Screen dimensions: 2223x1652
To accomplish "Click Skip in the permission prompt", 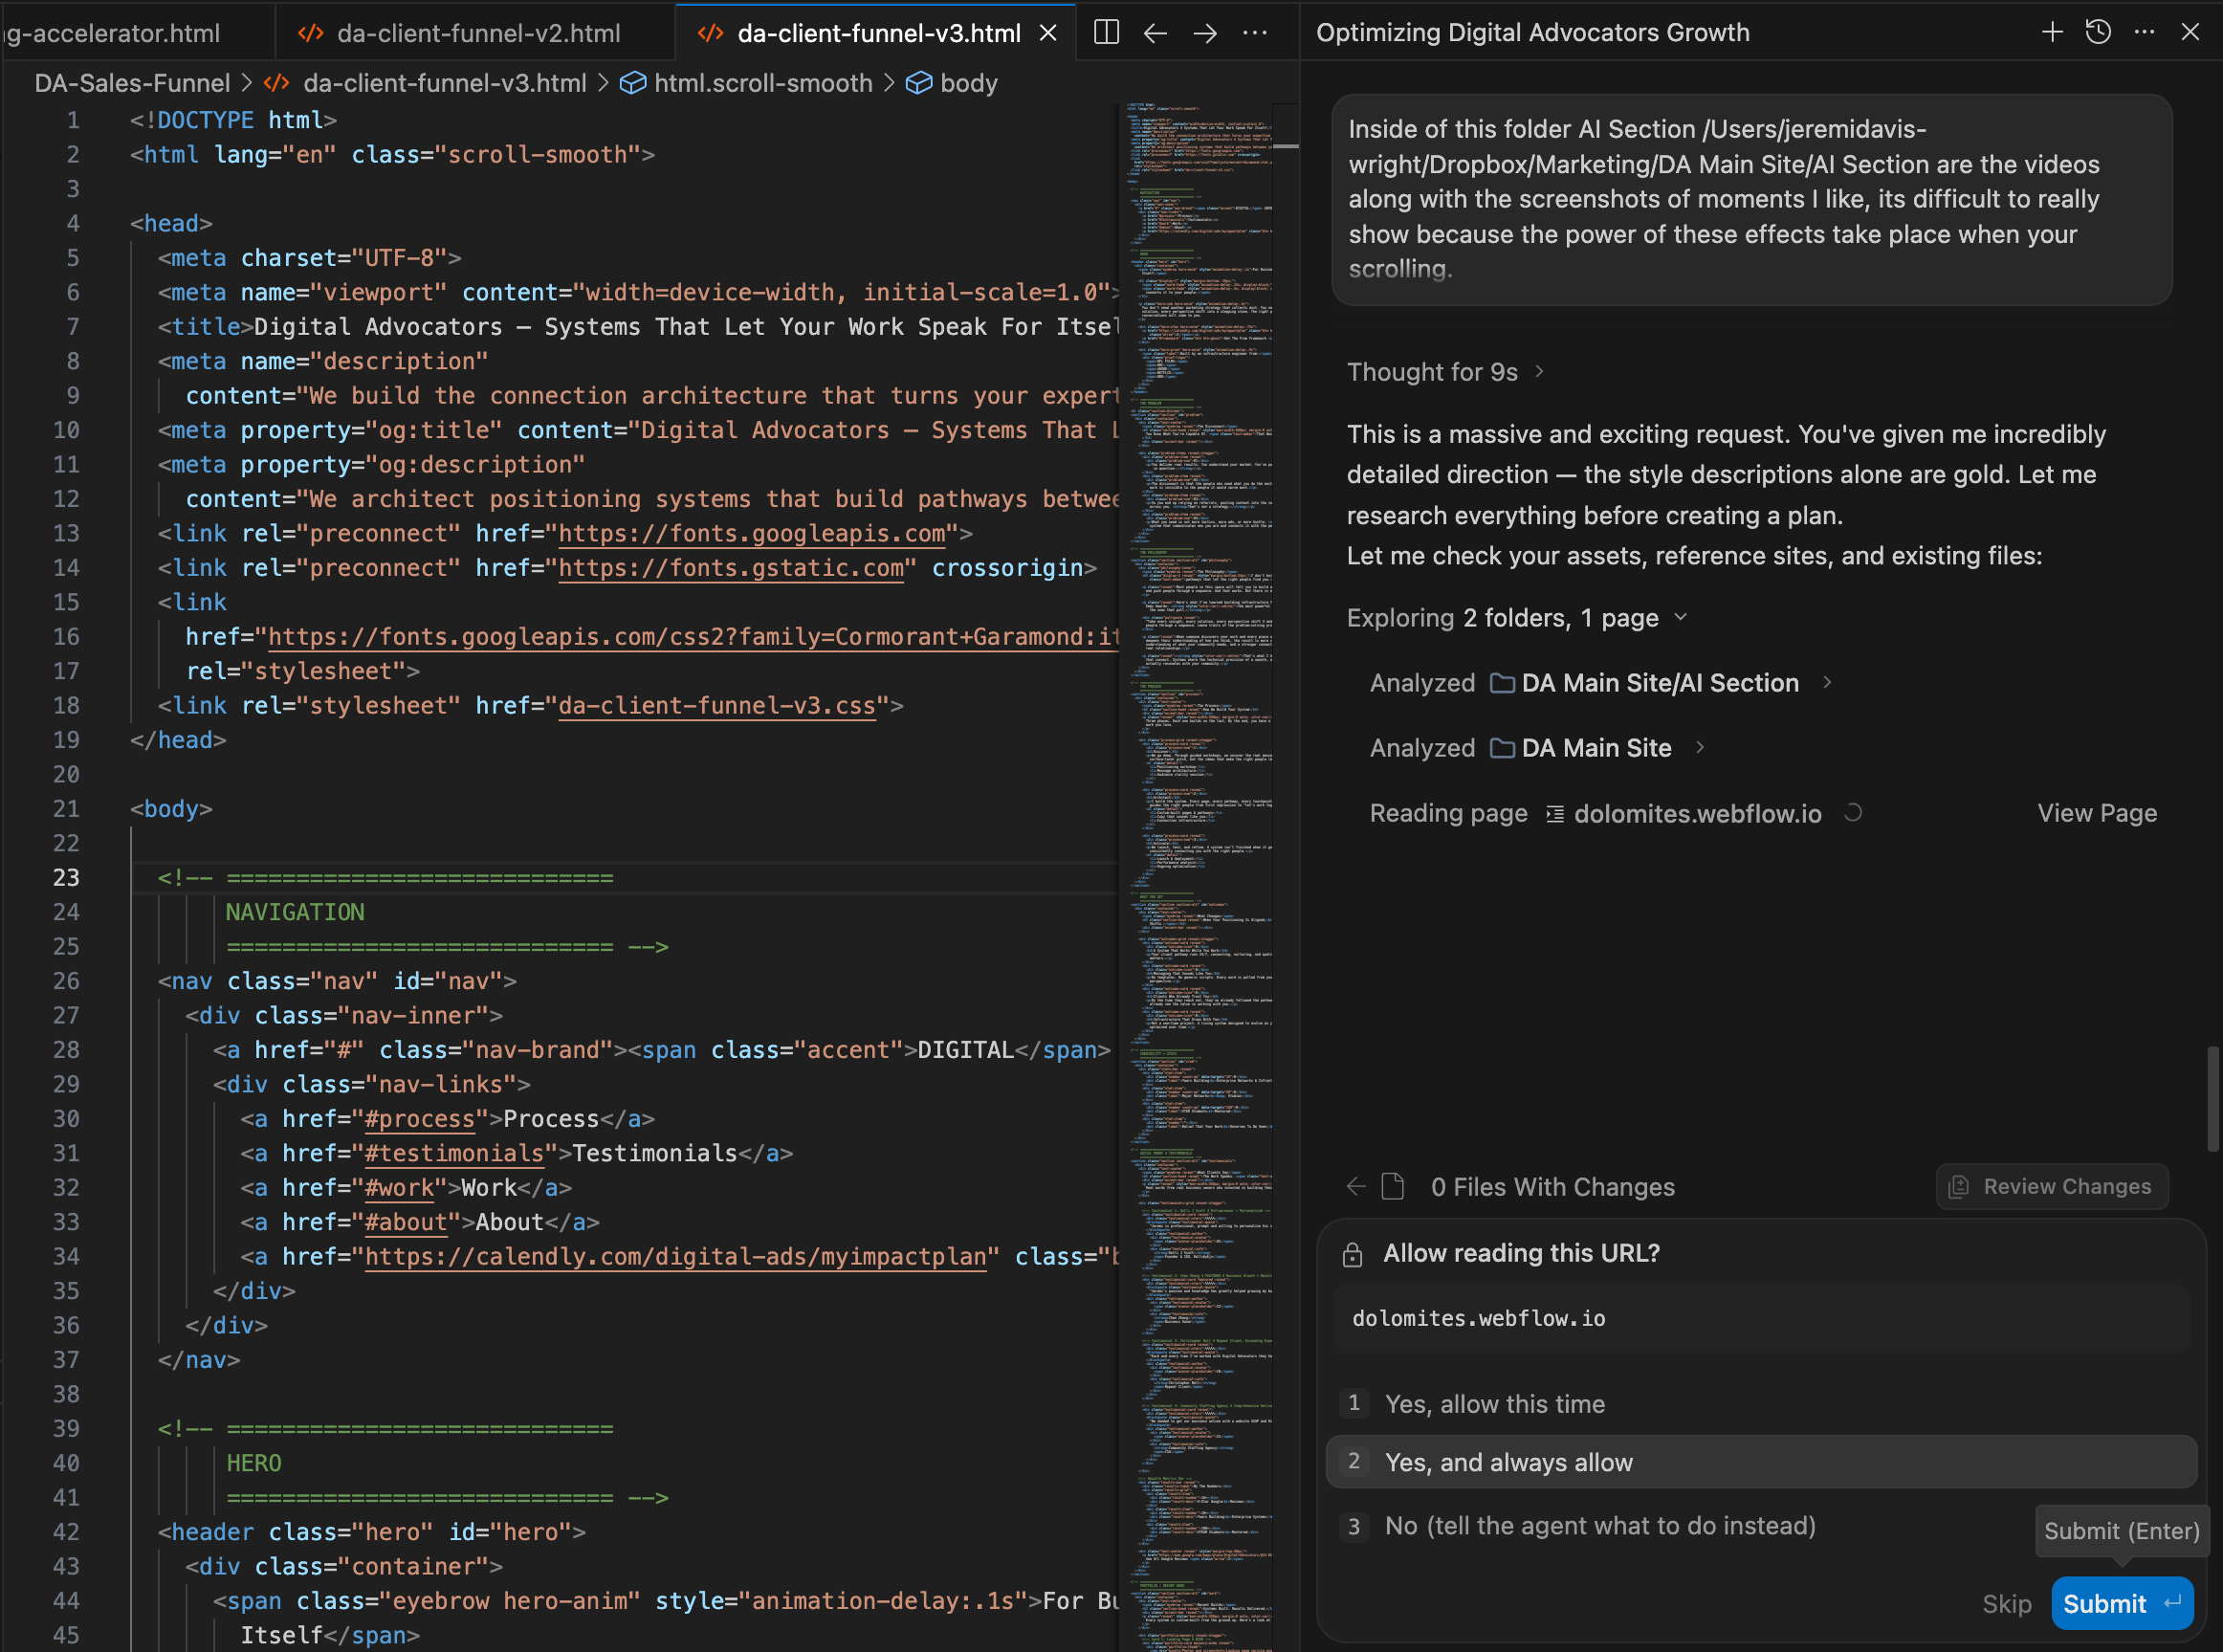I will 2006,1604.
